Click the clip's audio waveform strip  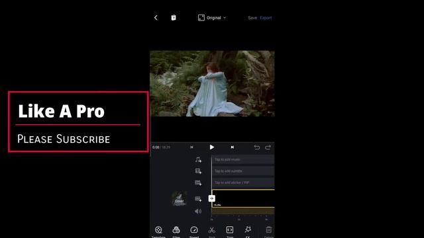click(243, 212)
